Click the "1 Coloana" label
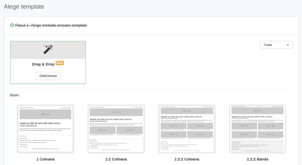The image size is (302, 165). (x=45, y=159)
